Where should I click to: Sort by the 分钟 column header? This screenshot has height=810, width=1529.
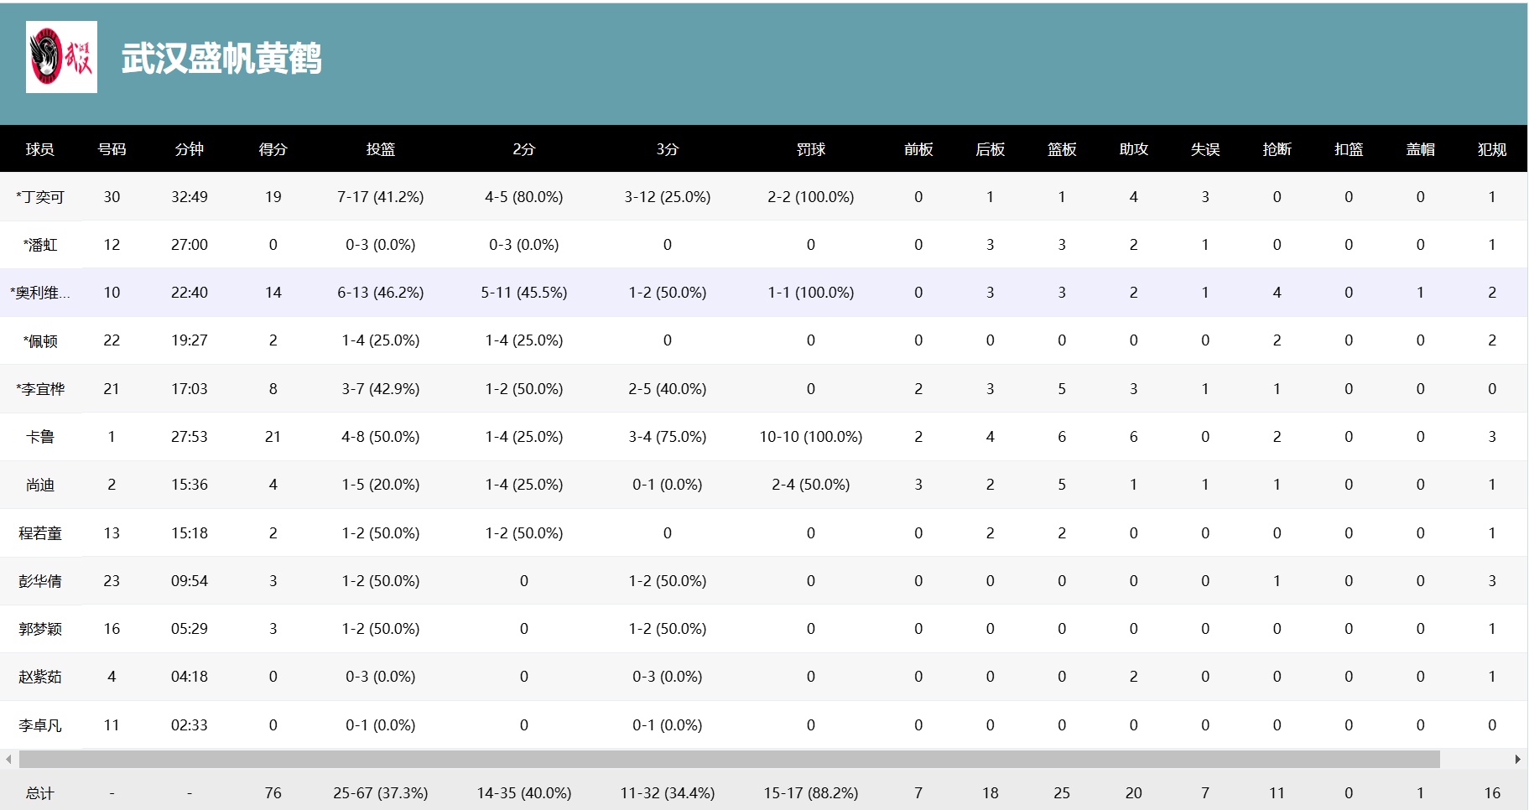point(190,149)
